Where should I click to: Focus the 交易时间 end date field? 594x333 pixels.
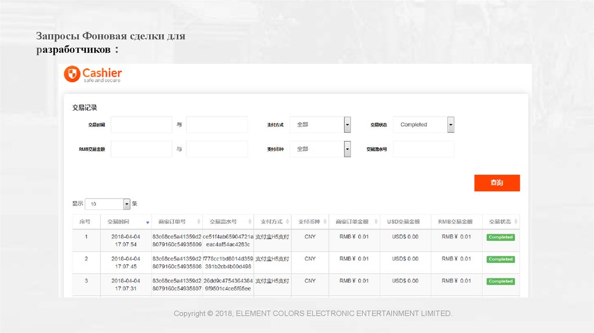[x=216, y=125]
